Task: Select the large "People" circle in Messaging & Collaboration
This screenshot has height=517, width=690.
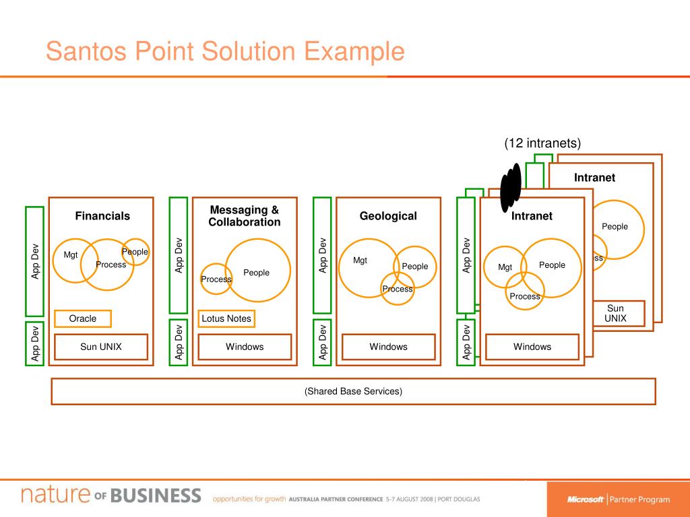Action: [258, 271]
